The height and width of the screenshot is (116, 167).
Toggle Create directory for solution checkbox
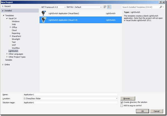pyautogui.click(x=122, y=102)
